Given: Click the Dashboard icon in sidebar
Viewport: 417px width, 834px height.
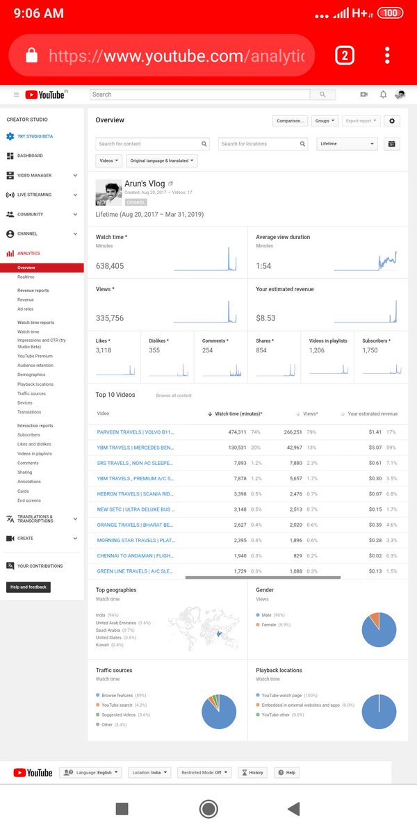Looking at the screenshot, I should click(x=10, y=156).
